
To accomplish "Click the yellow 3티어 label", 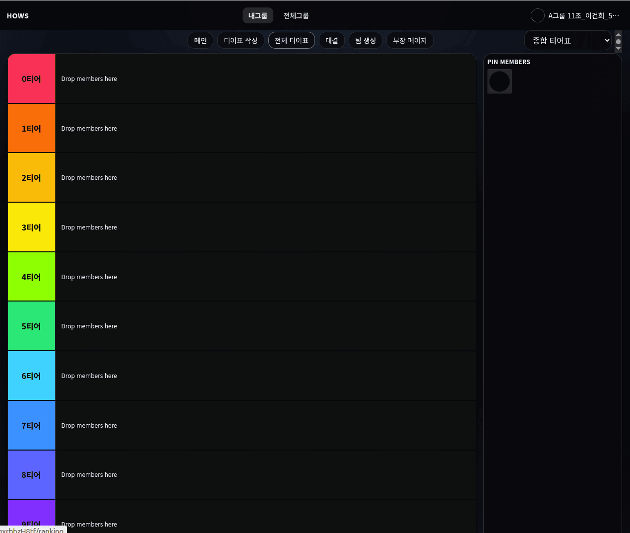I will (31, 228).
